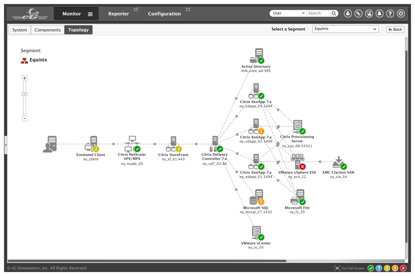Select the VMware vSphere ESX node icon
Screen dimensions: 415x276
click(298, 162)
